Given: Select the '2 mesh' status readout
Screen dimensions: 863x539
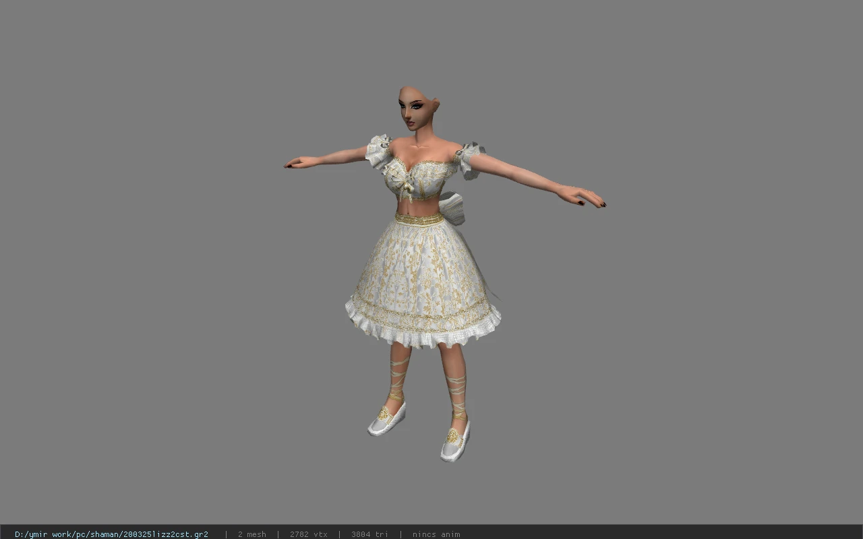Looking at the screenshot, I should coord(251,534).
